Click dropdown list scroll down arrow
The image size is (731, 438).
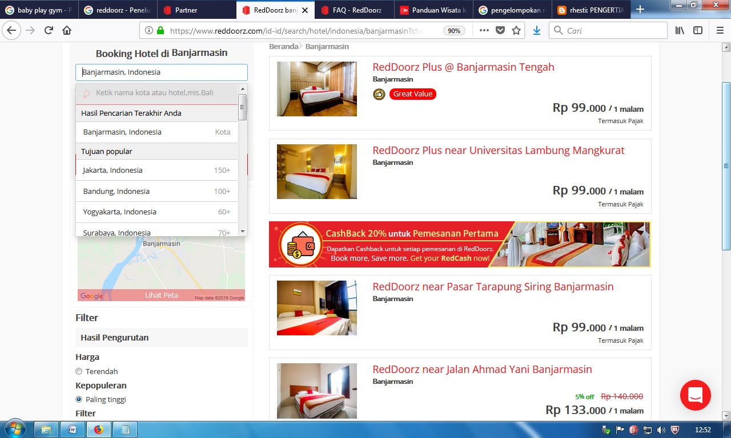click(243, 232)
